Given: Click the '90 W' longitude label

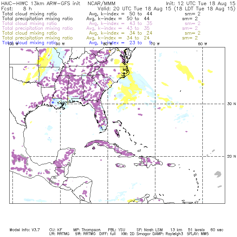Looking at the screenshot, I should click(60, 44).
